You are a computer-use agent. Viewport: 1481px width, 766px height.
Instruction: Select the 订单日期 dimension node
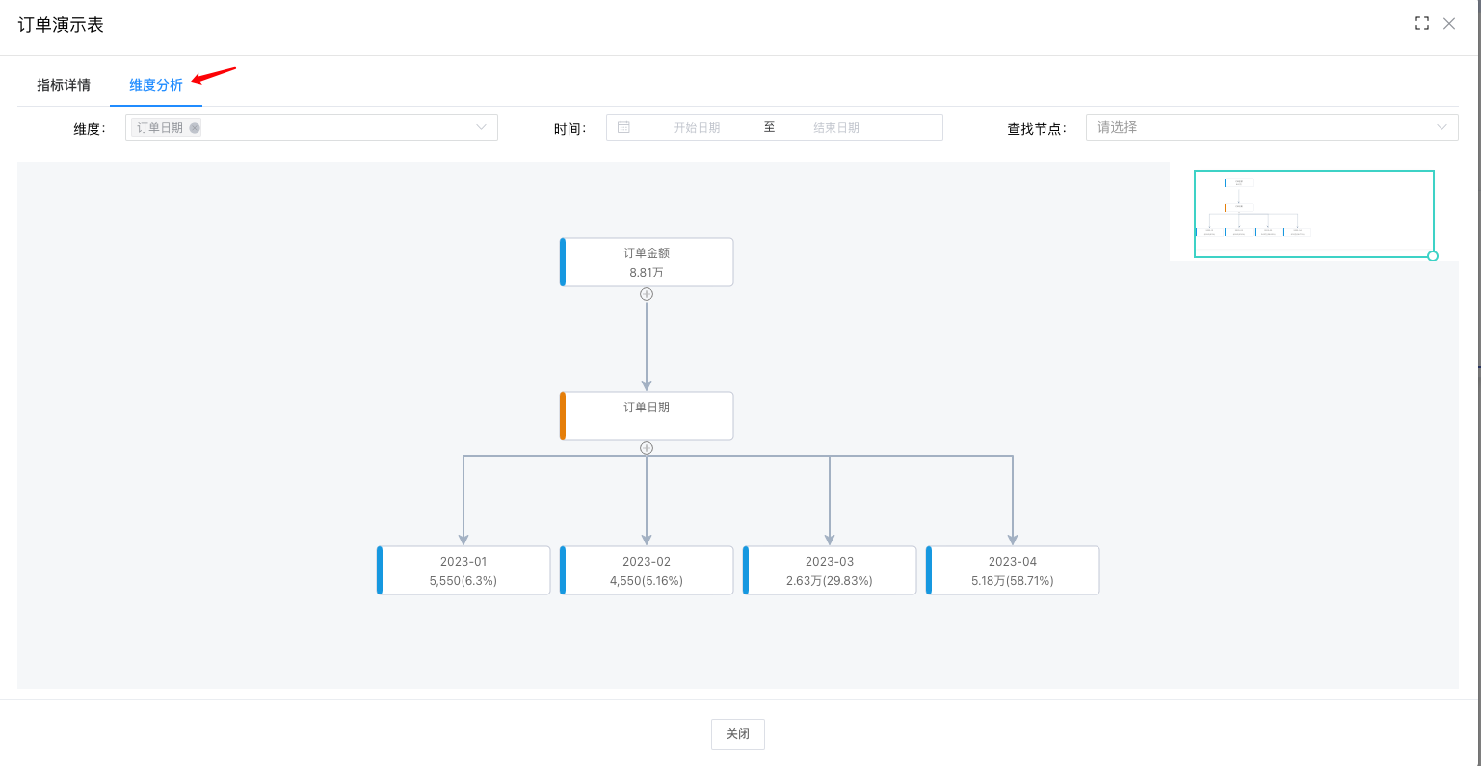click(647, 416)
